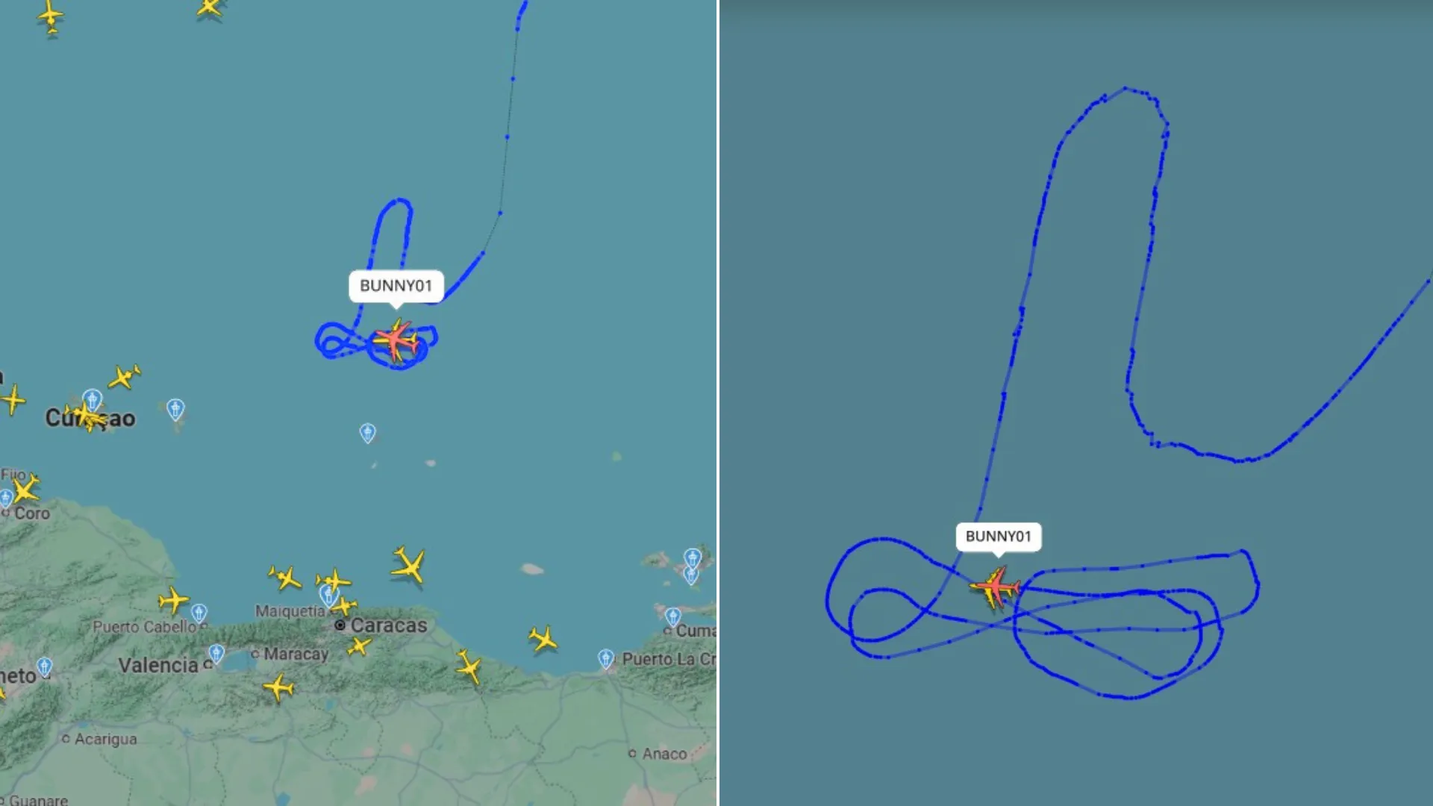Click the airport pin east of Curaçao
Screen dimensions: 1433x806
tap(175, 410)
